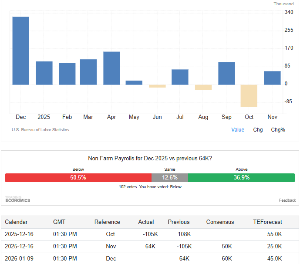Screen dimensions: 300x264
Task: Switch the chart to Chg view
Action: click(x=258, y=130)
